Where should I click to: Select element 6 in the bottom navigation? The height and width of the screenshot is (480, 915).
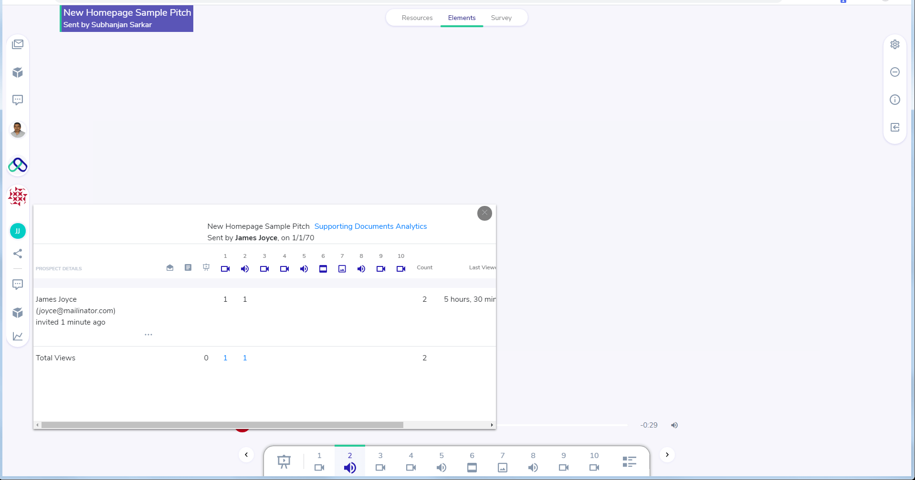(472, 461)
